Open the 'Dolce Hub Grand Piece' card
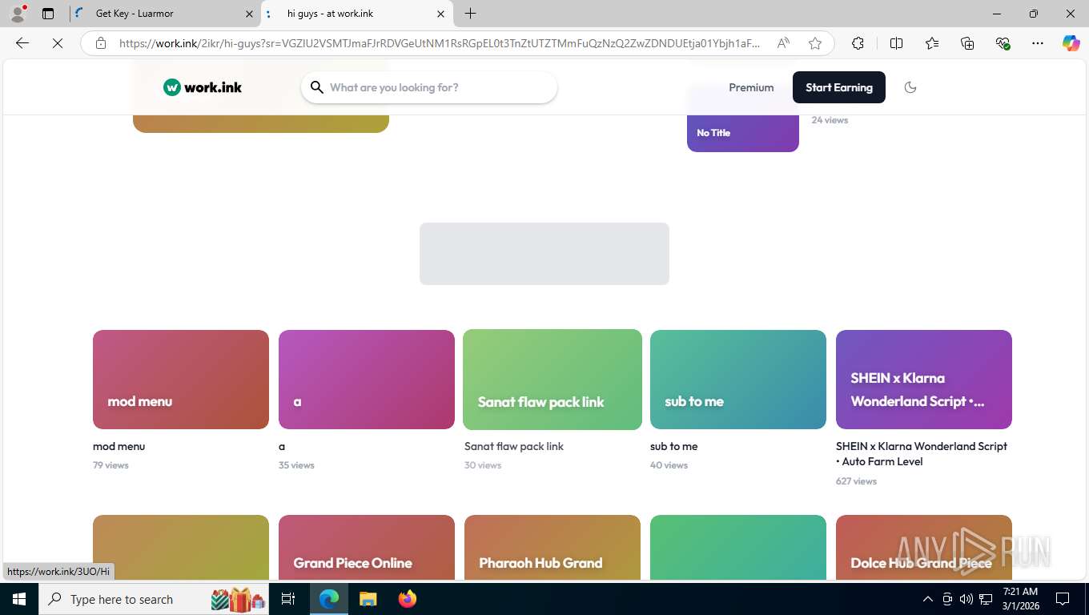Screen dimensions: 1089x615 coord(924,548)
